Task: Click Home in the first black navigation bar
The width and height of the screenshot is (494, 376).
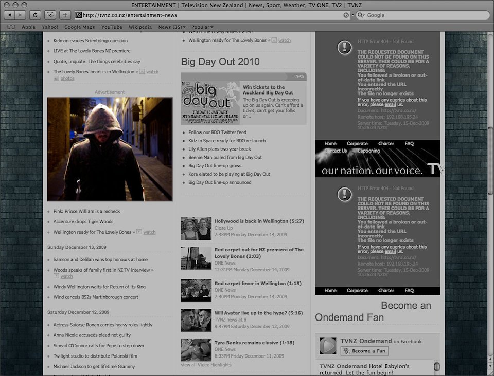Action: coord(330,144)
